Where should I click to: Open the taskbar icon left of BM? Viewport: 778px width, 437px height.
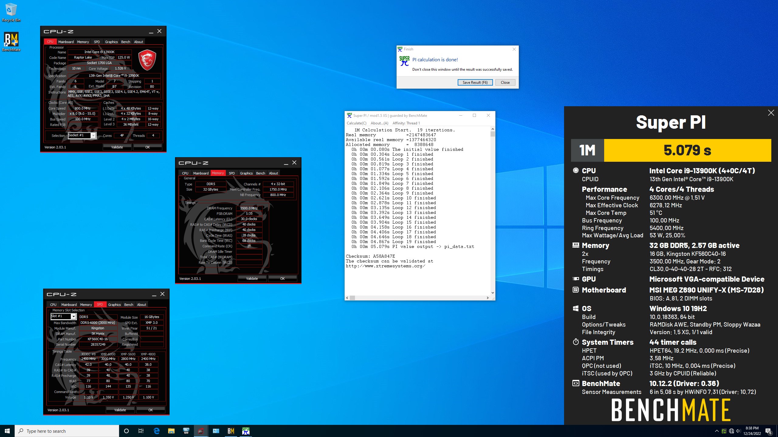216,431
